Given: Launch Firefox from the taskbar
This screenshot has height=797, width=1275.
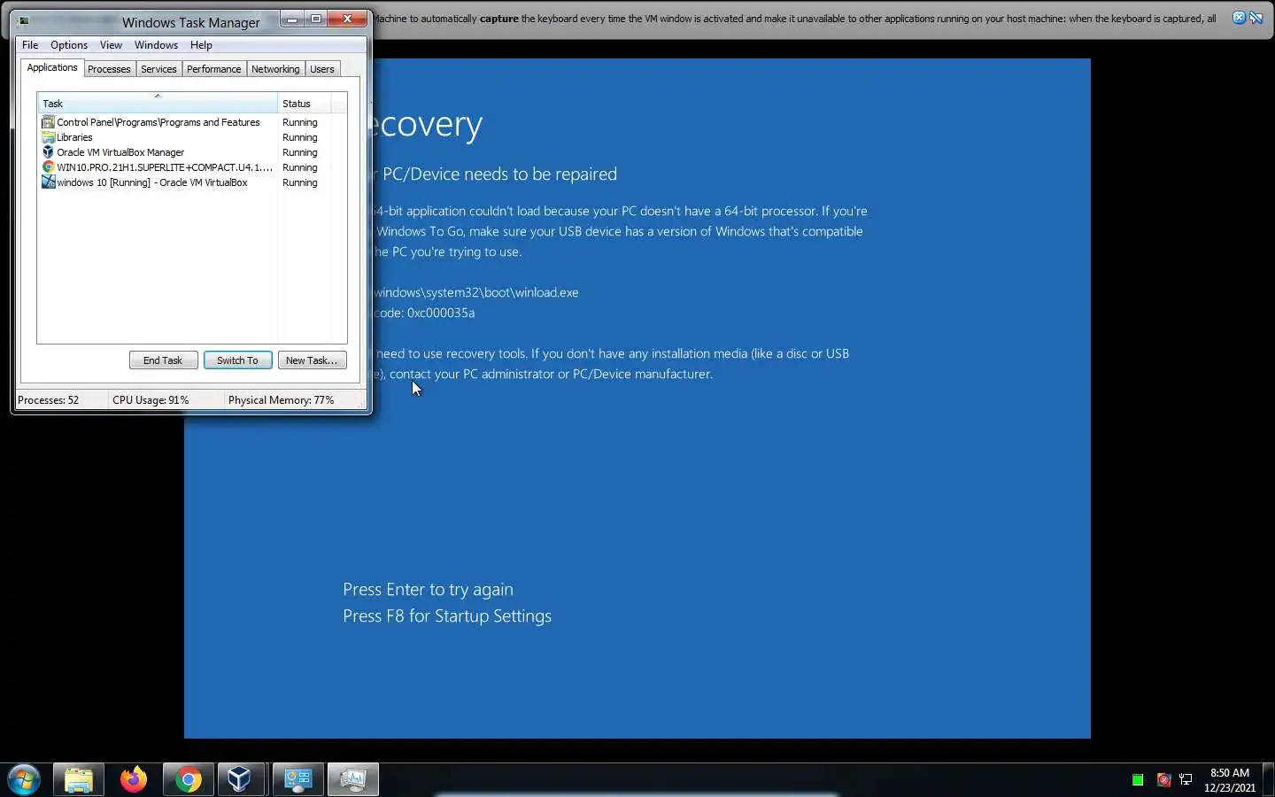Looking at the screenshot, I should coord(134,779).
